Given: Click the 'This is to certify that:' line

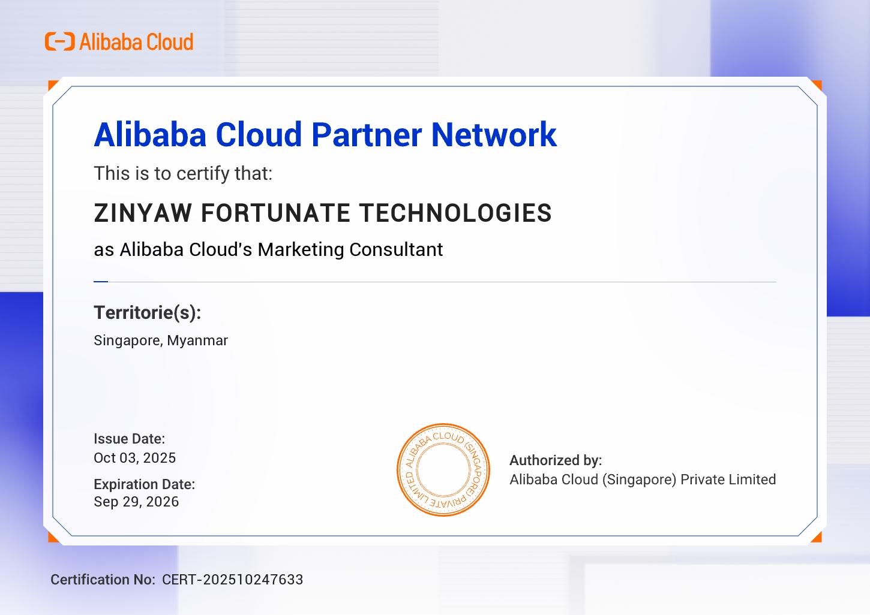Looking at the screenshot, I should coord(183,174).
